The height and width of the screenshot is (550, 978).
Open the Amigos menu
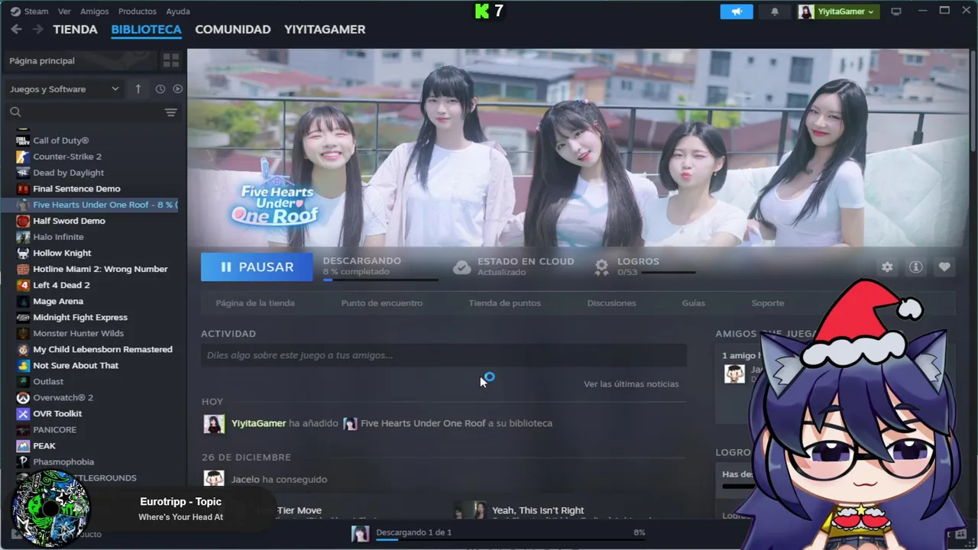[x=95, y=11]
